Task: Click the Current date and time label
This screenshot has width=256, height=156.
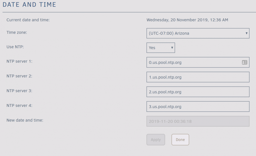Action: pos(28,20)
